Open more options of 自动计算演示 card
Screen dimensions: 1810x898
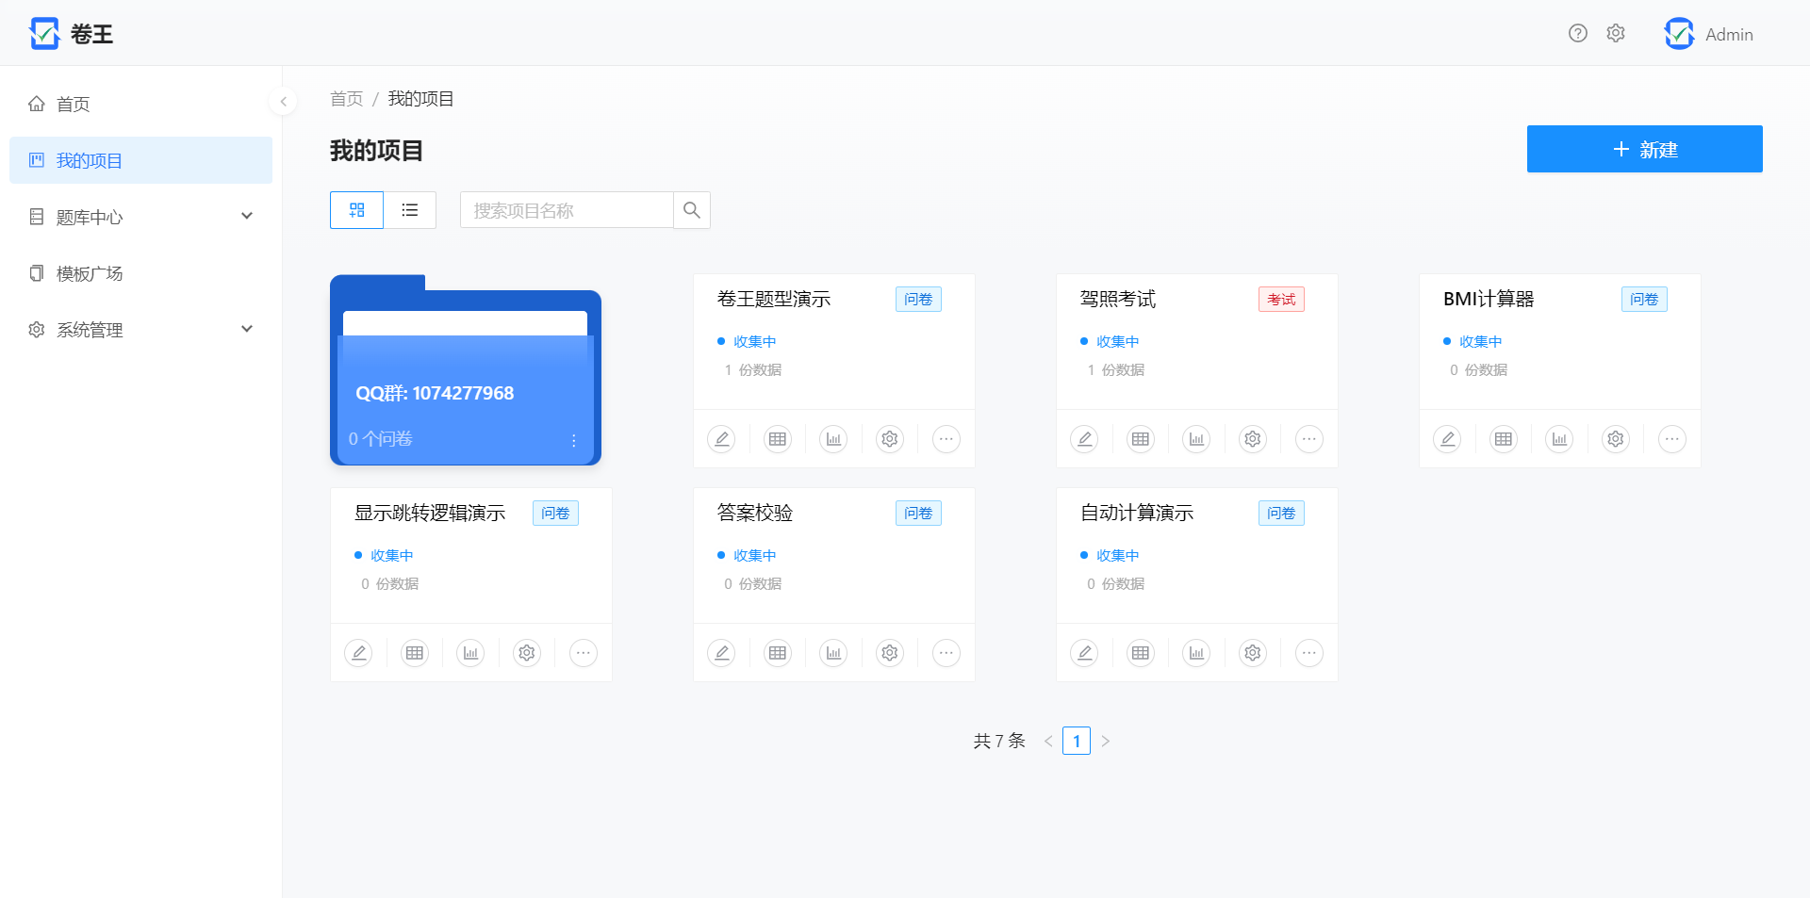pos(1309,653)
